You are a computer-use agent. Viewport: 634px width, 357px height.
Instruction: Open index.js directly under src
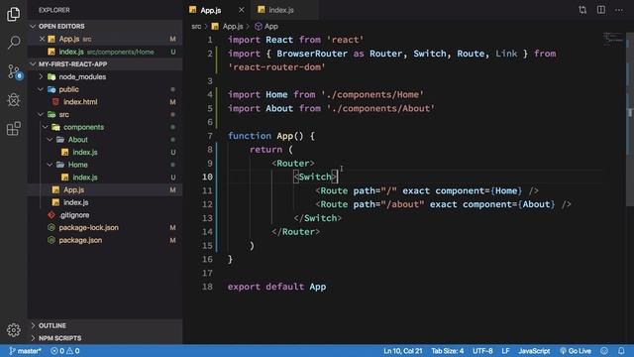point(105,202)
